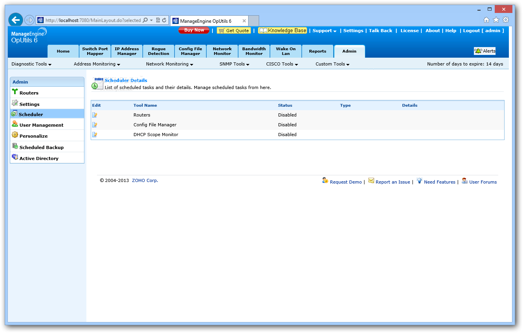Click the Status column header
Image resolution: width=523 pixels, height=333 pixels.
pos(285,105)
